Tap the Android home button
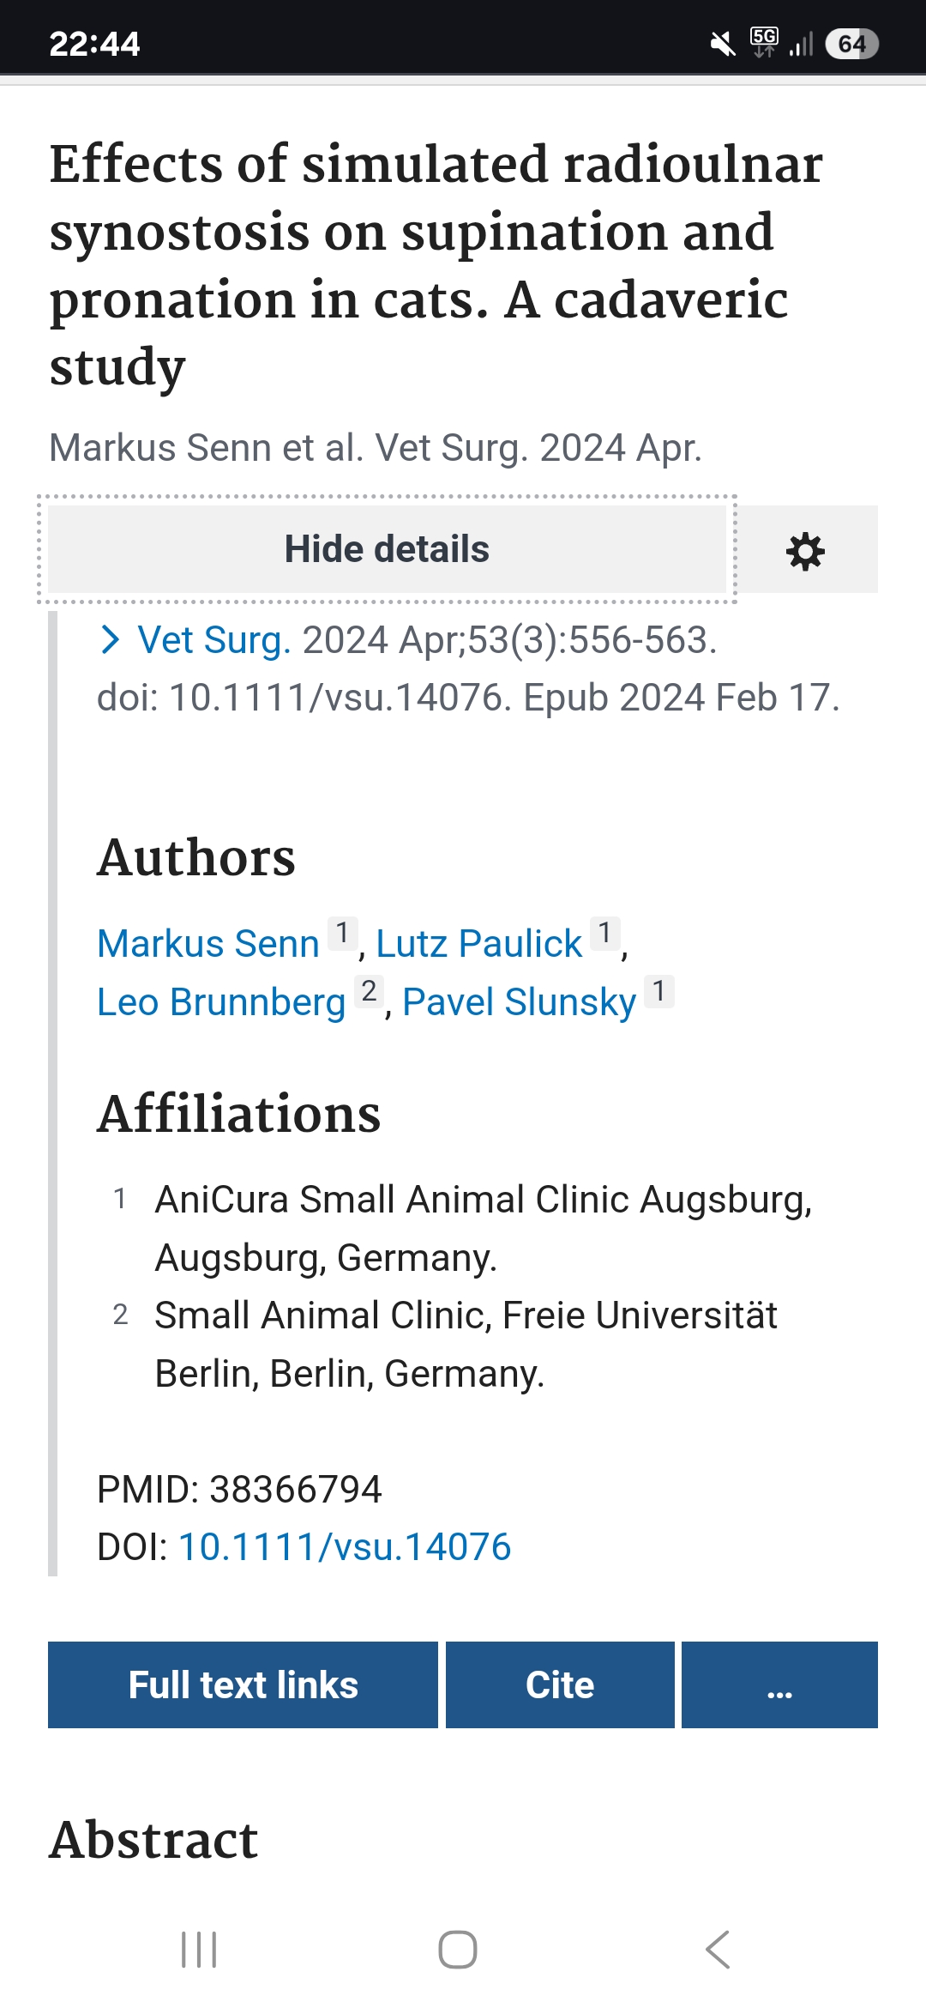 click(458, 1950)
